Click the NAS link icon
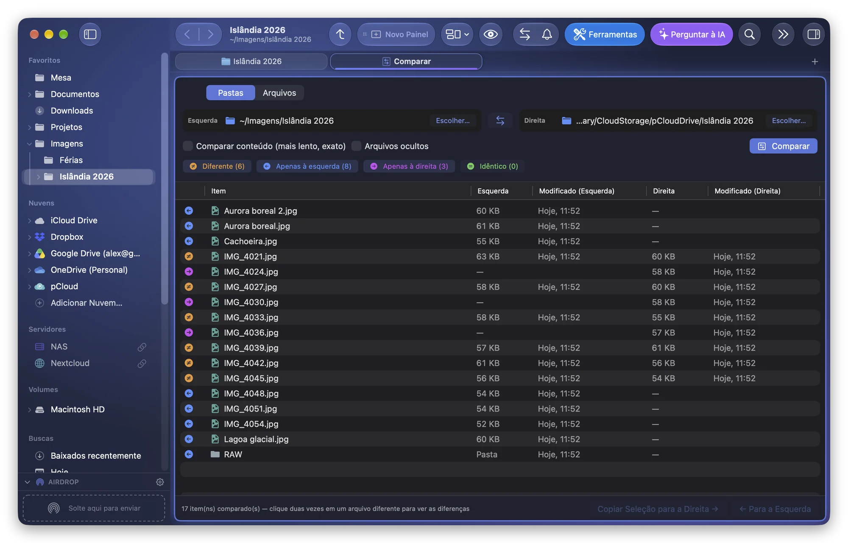Image resolution: width=848 pixels, height=543 pixels. pos(142,348)
